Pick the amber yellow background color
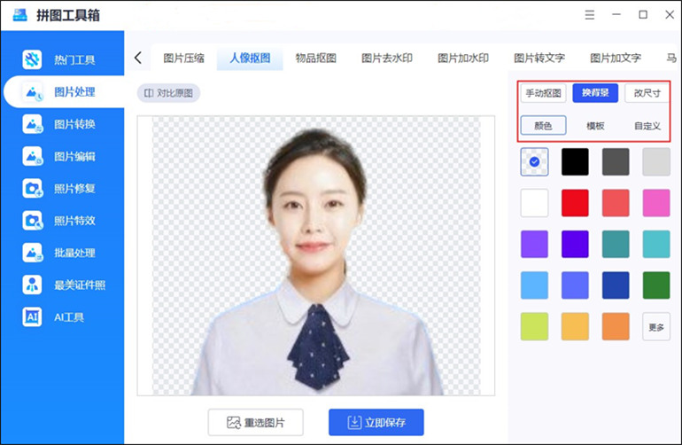This screenshot has width=682, height=445. [575, 326]
